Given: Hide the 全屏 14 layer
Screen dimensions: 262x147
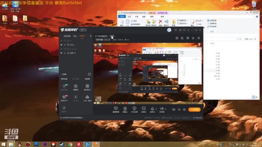Looking at the screenshot, I should click(x=61, y=53).
